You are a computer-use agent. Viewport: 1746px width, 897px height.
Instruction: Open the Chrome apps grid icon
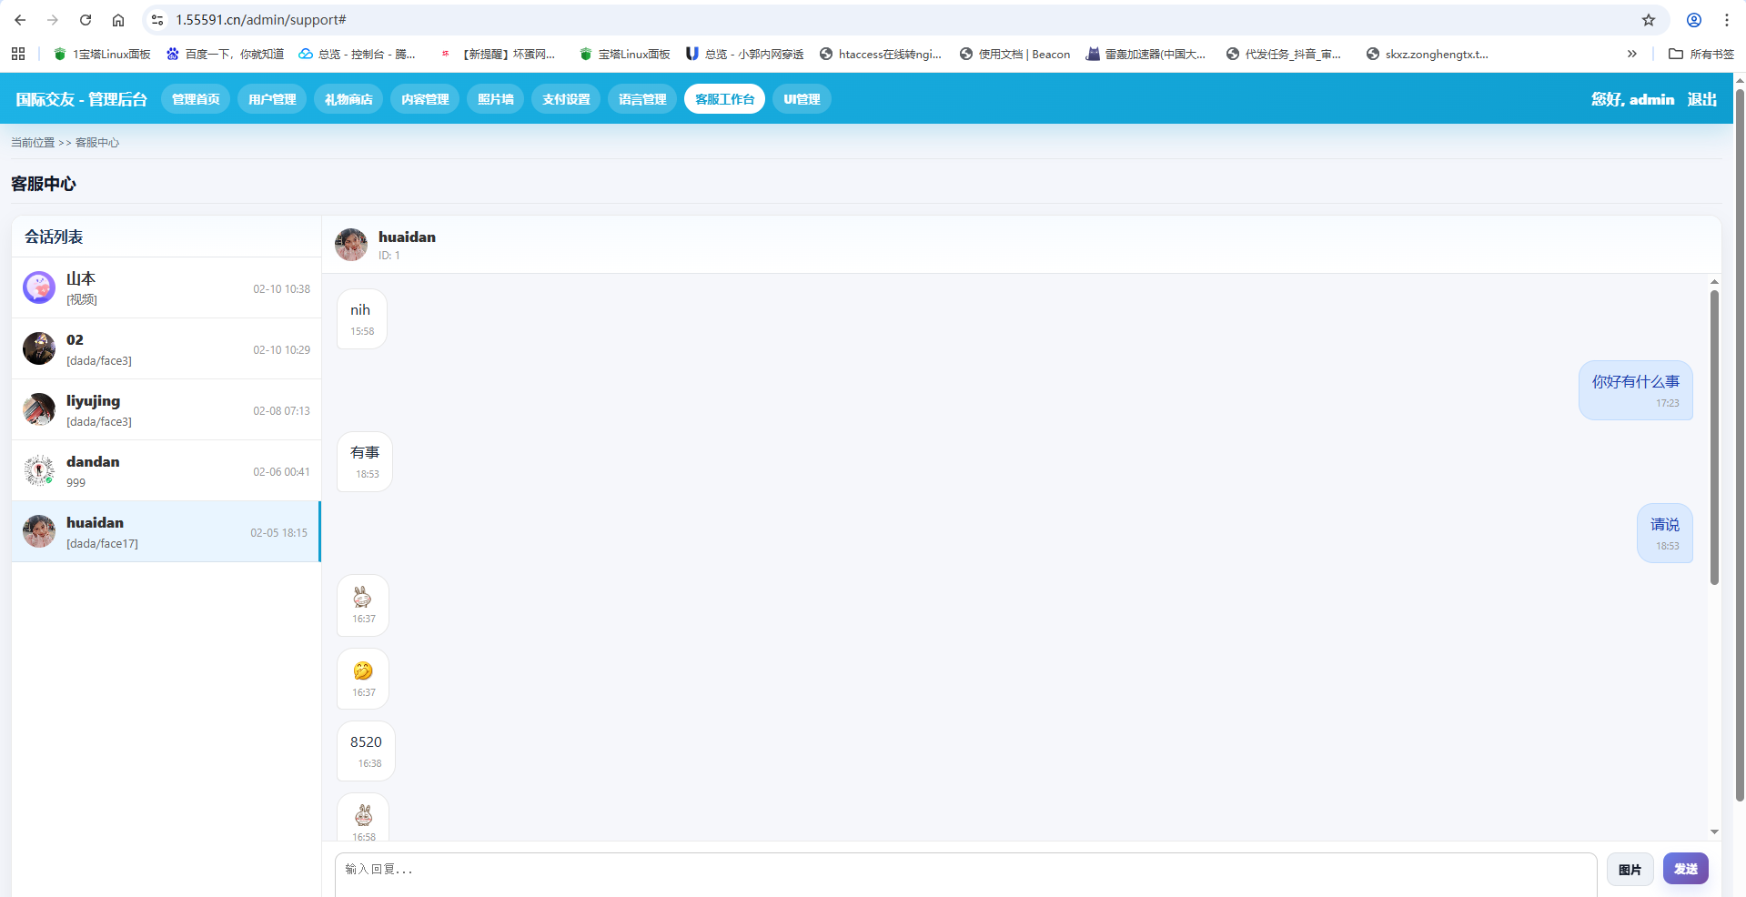18,54
